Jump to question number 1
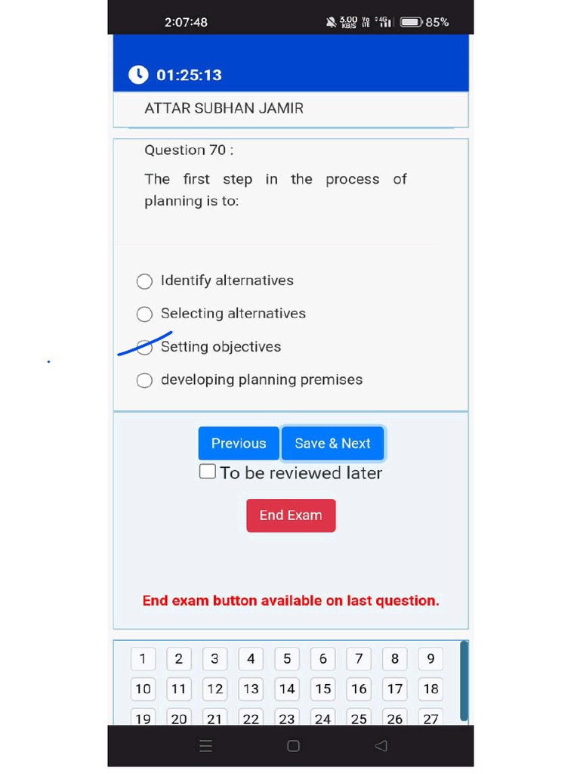Image resolution: width=580 pixels, height=774 pixels. (143, 659)
